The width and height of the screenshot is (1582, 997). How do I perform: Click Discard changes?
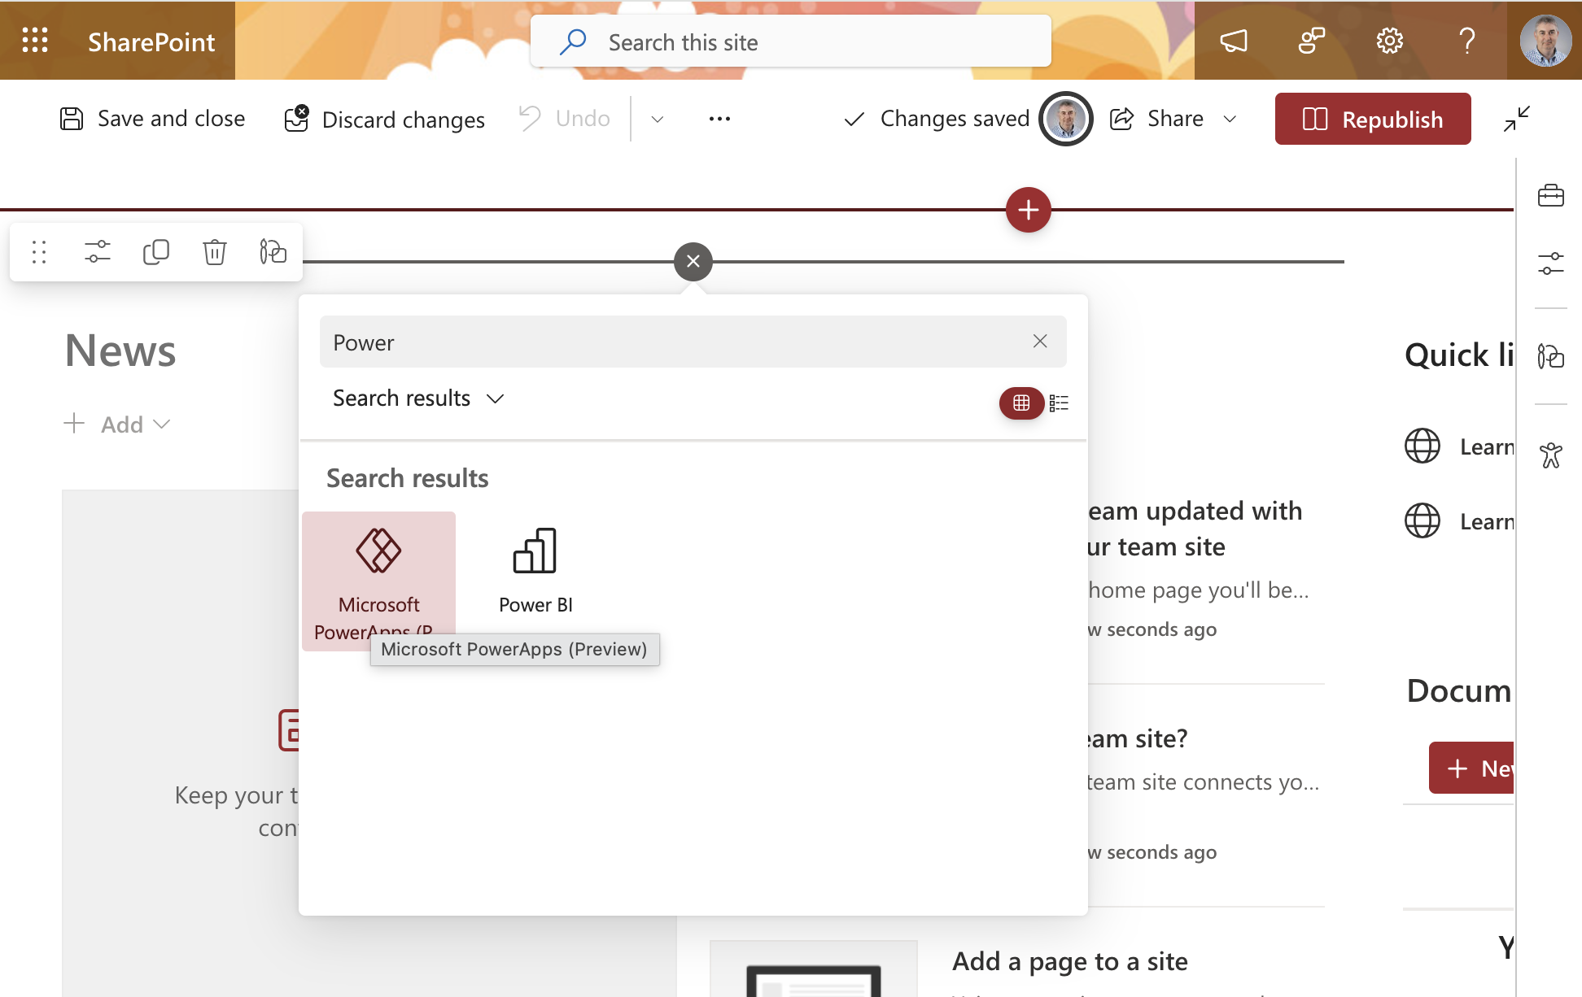(384, 120)
